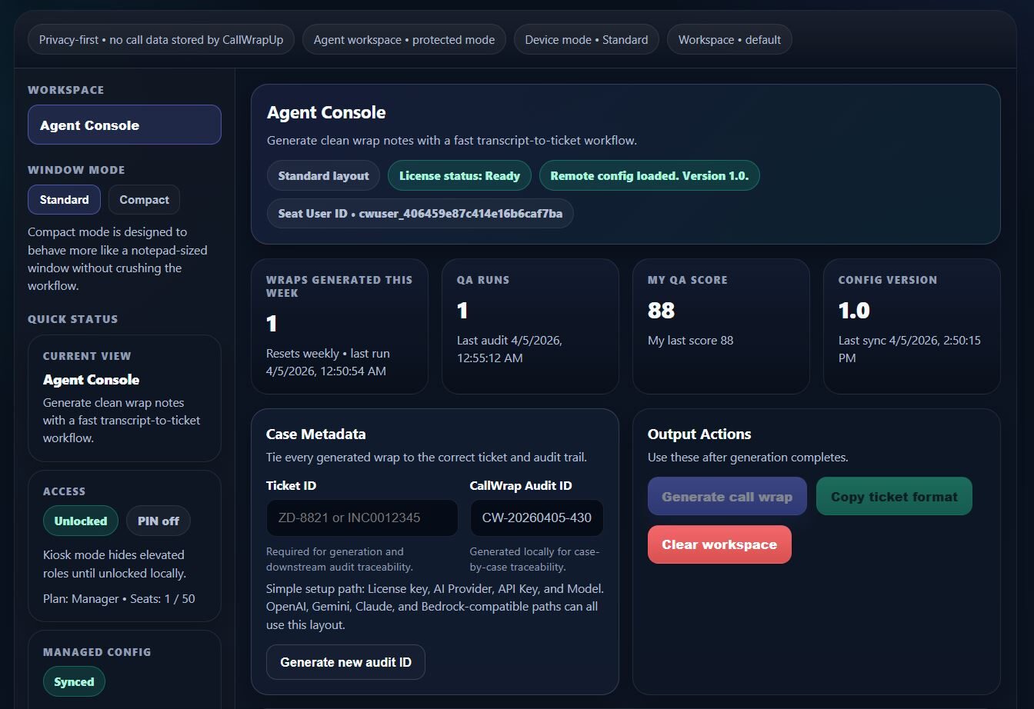Click the License status: Ready chip
The image size is (1034, 709).
(x=459, y=175)
